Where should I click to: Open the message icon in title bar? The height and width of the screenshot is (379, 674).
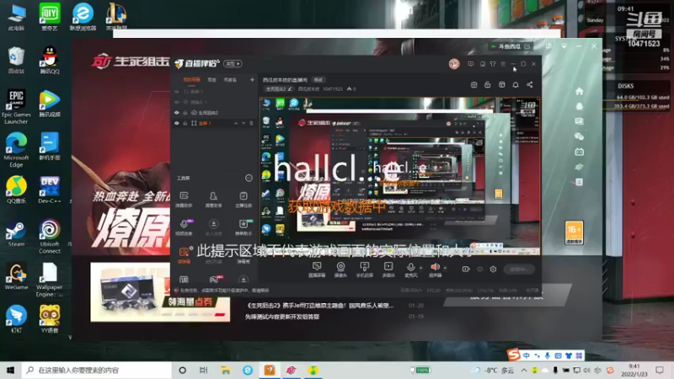471,64
